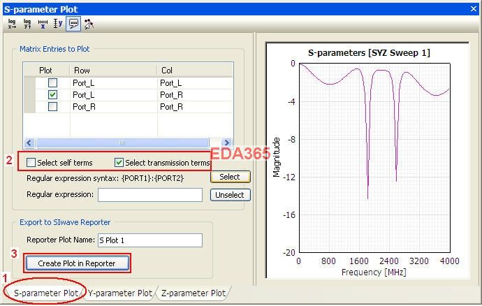The image size is (482, 306).
Task: Click Create Plot in Reporter button
Action: 77,263
